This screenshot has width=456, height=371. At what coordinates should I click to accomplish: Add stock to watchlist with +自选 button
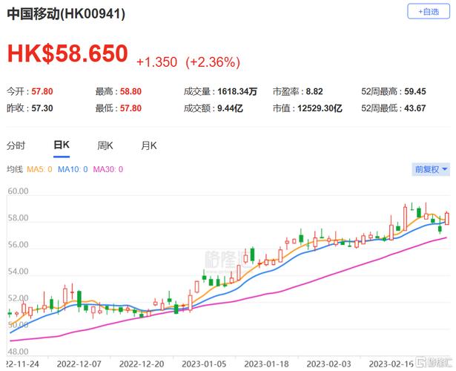[429, 12]
